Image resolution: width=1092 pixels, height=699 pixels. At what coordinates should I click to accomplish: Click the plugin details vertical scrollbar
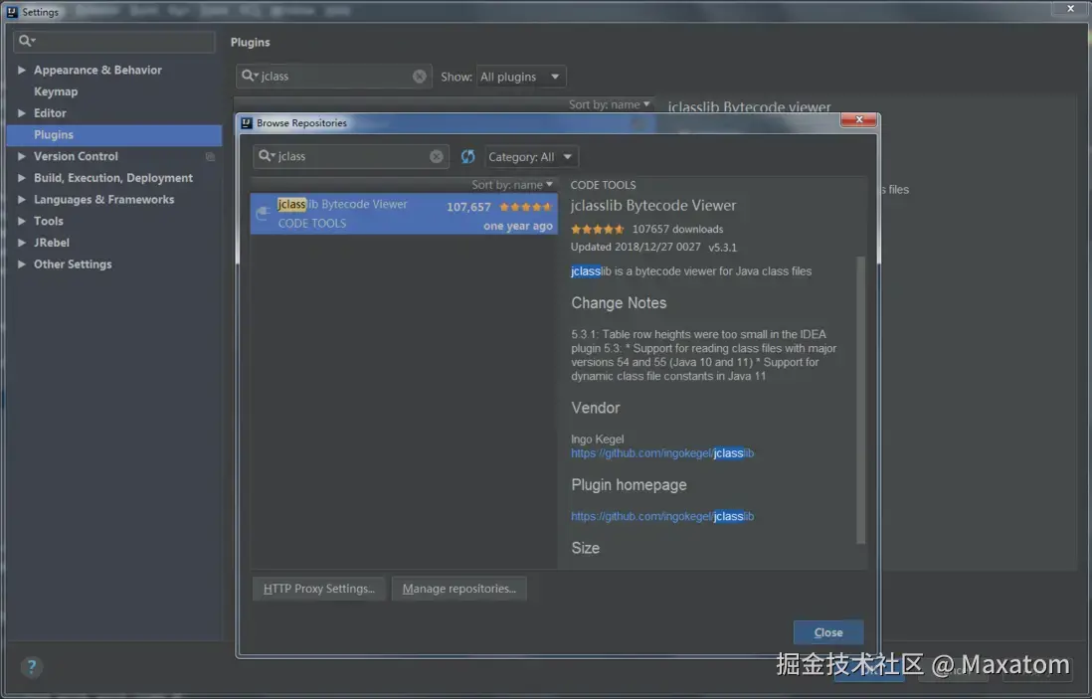coord(861,401)
